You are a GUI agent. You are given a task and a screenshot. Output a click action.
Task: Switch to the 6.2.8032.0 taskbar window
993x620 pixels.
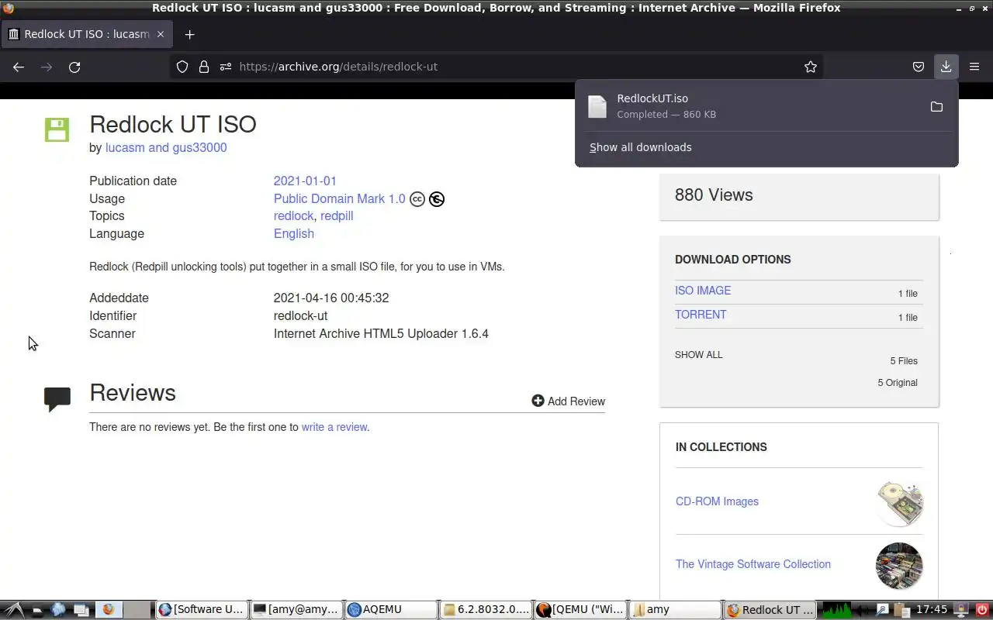485,610
